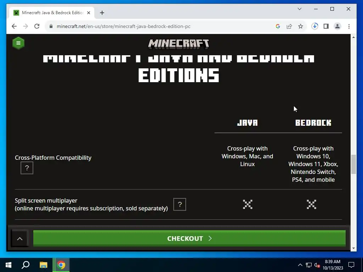Go back to previous page
The image size is (363, 272).
coord(14,26)
